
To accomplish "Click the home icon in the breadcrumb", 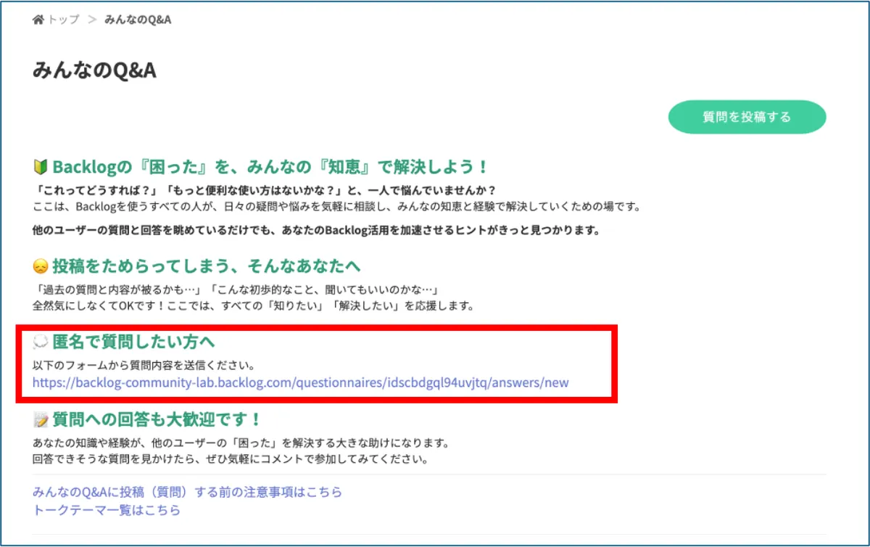I will [x=38, y=20].
